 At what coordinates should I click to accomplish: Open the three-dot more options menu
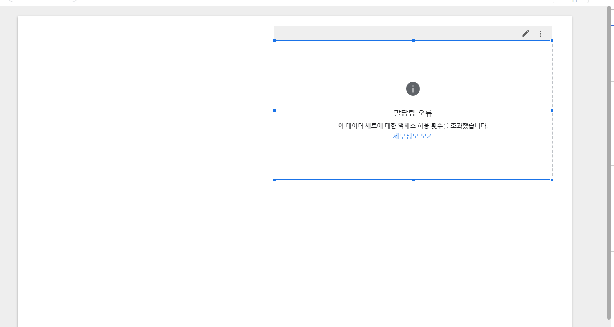click(541, 34)
